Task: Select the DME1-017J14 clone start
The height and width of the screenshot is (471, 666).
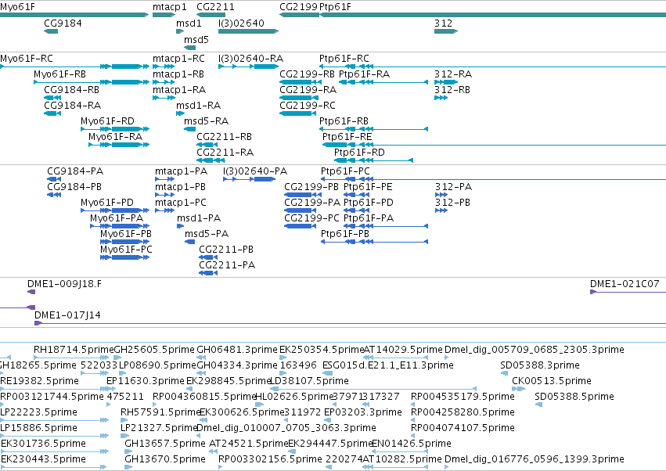Action: pyautogui.click(x=38, y=323)
